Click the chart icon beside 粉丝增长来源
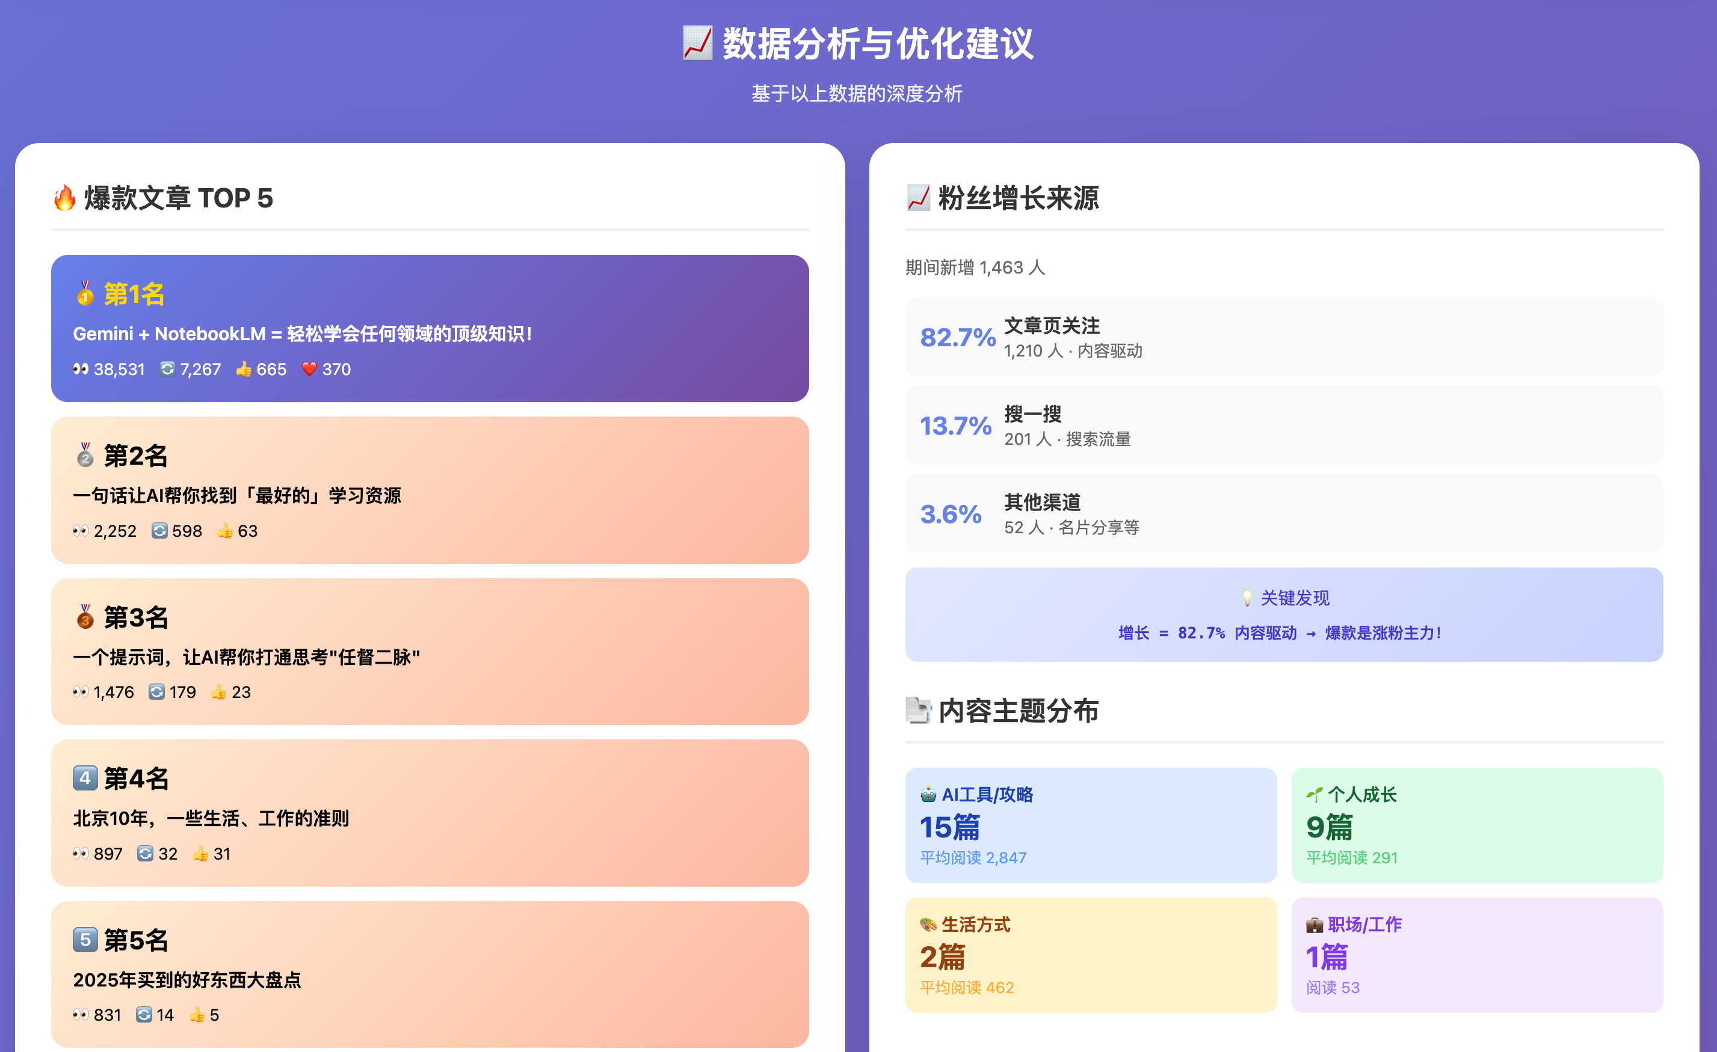Image resolution: width=1717 pixels, height=1052 pixels. pos(919,198)
